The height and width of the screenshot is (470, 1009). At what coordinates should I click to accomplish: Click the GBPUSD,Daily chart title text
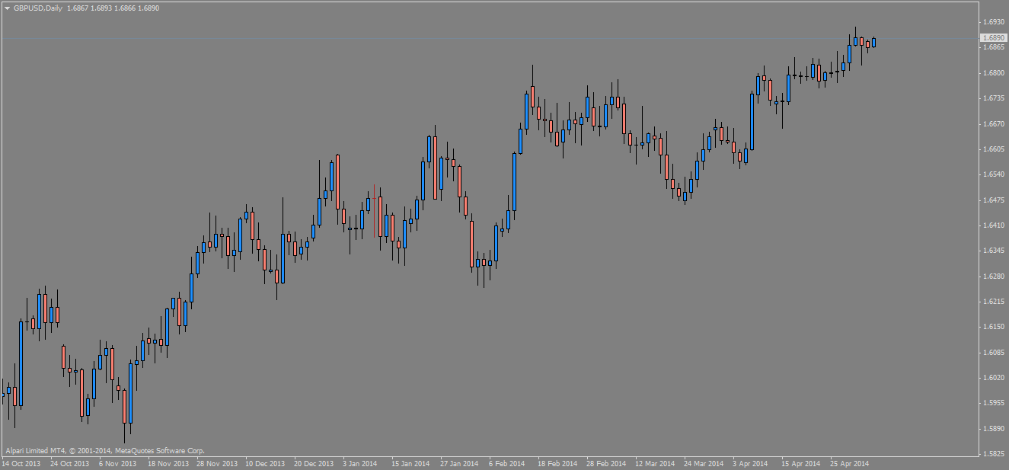coord(38,8)
